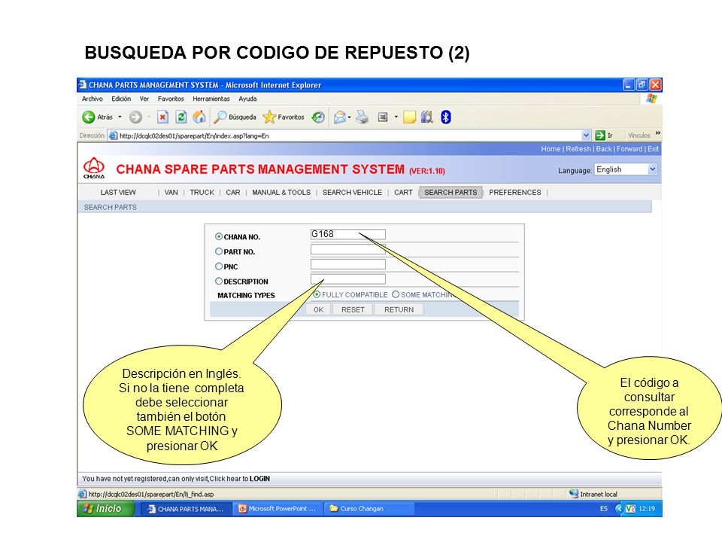Open the Favoritos menu in menu bar
This screenshot has width=722, height=542.
(x=171, y=99)
